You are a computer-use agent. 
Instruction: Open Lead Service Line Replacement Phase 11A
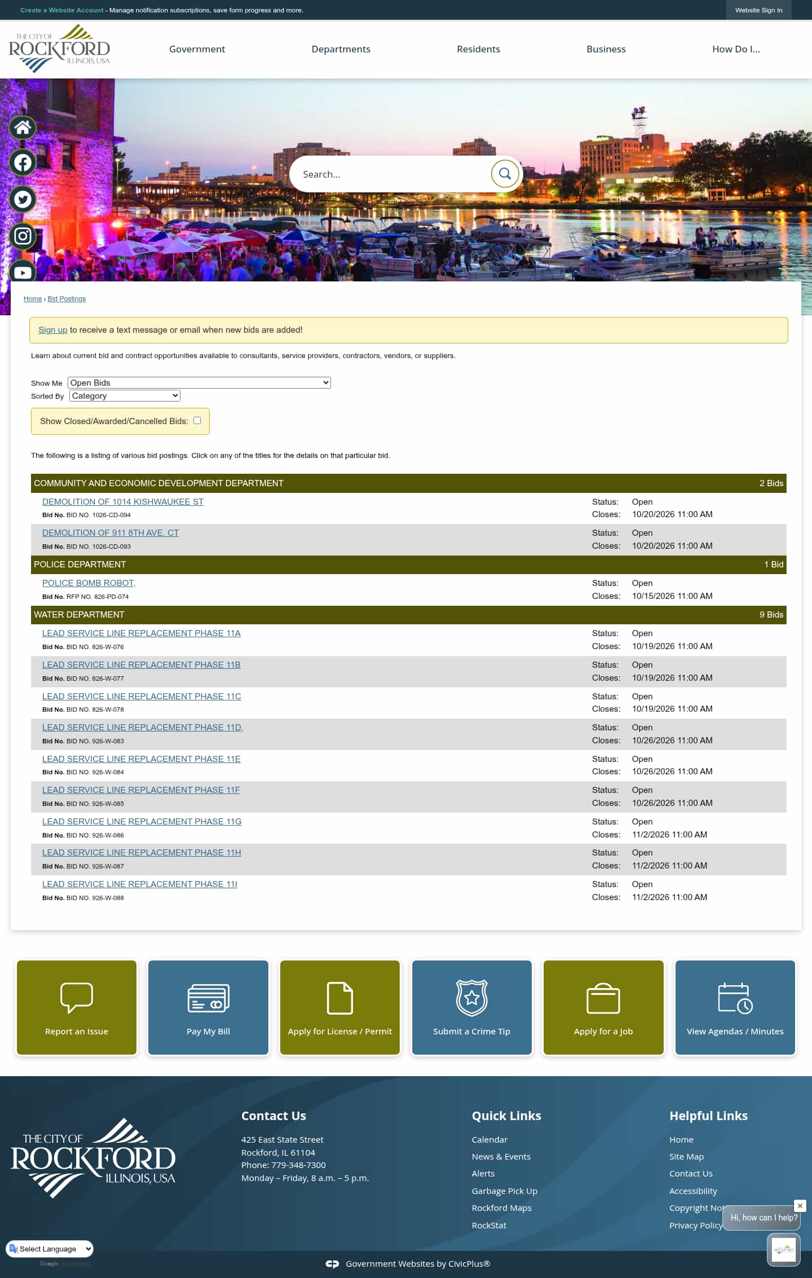(x=142, y=633)
